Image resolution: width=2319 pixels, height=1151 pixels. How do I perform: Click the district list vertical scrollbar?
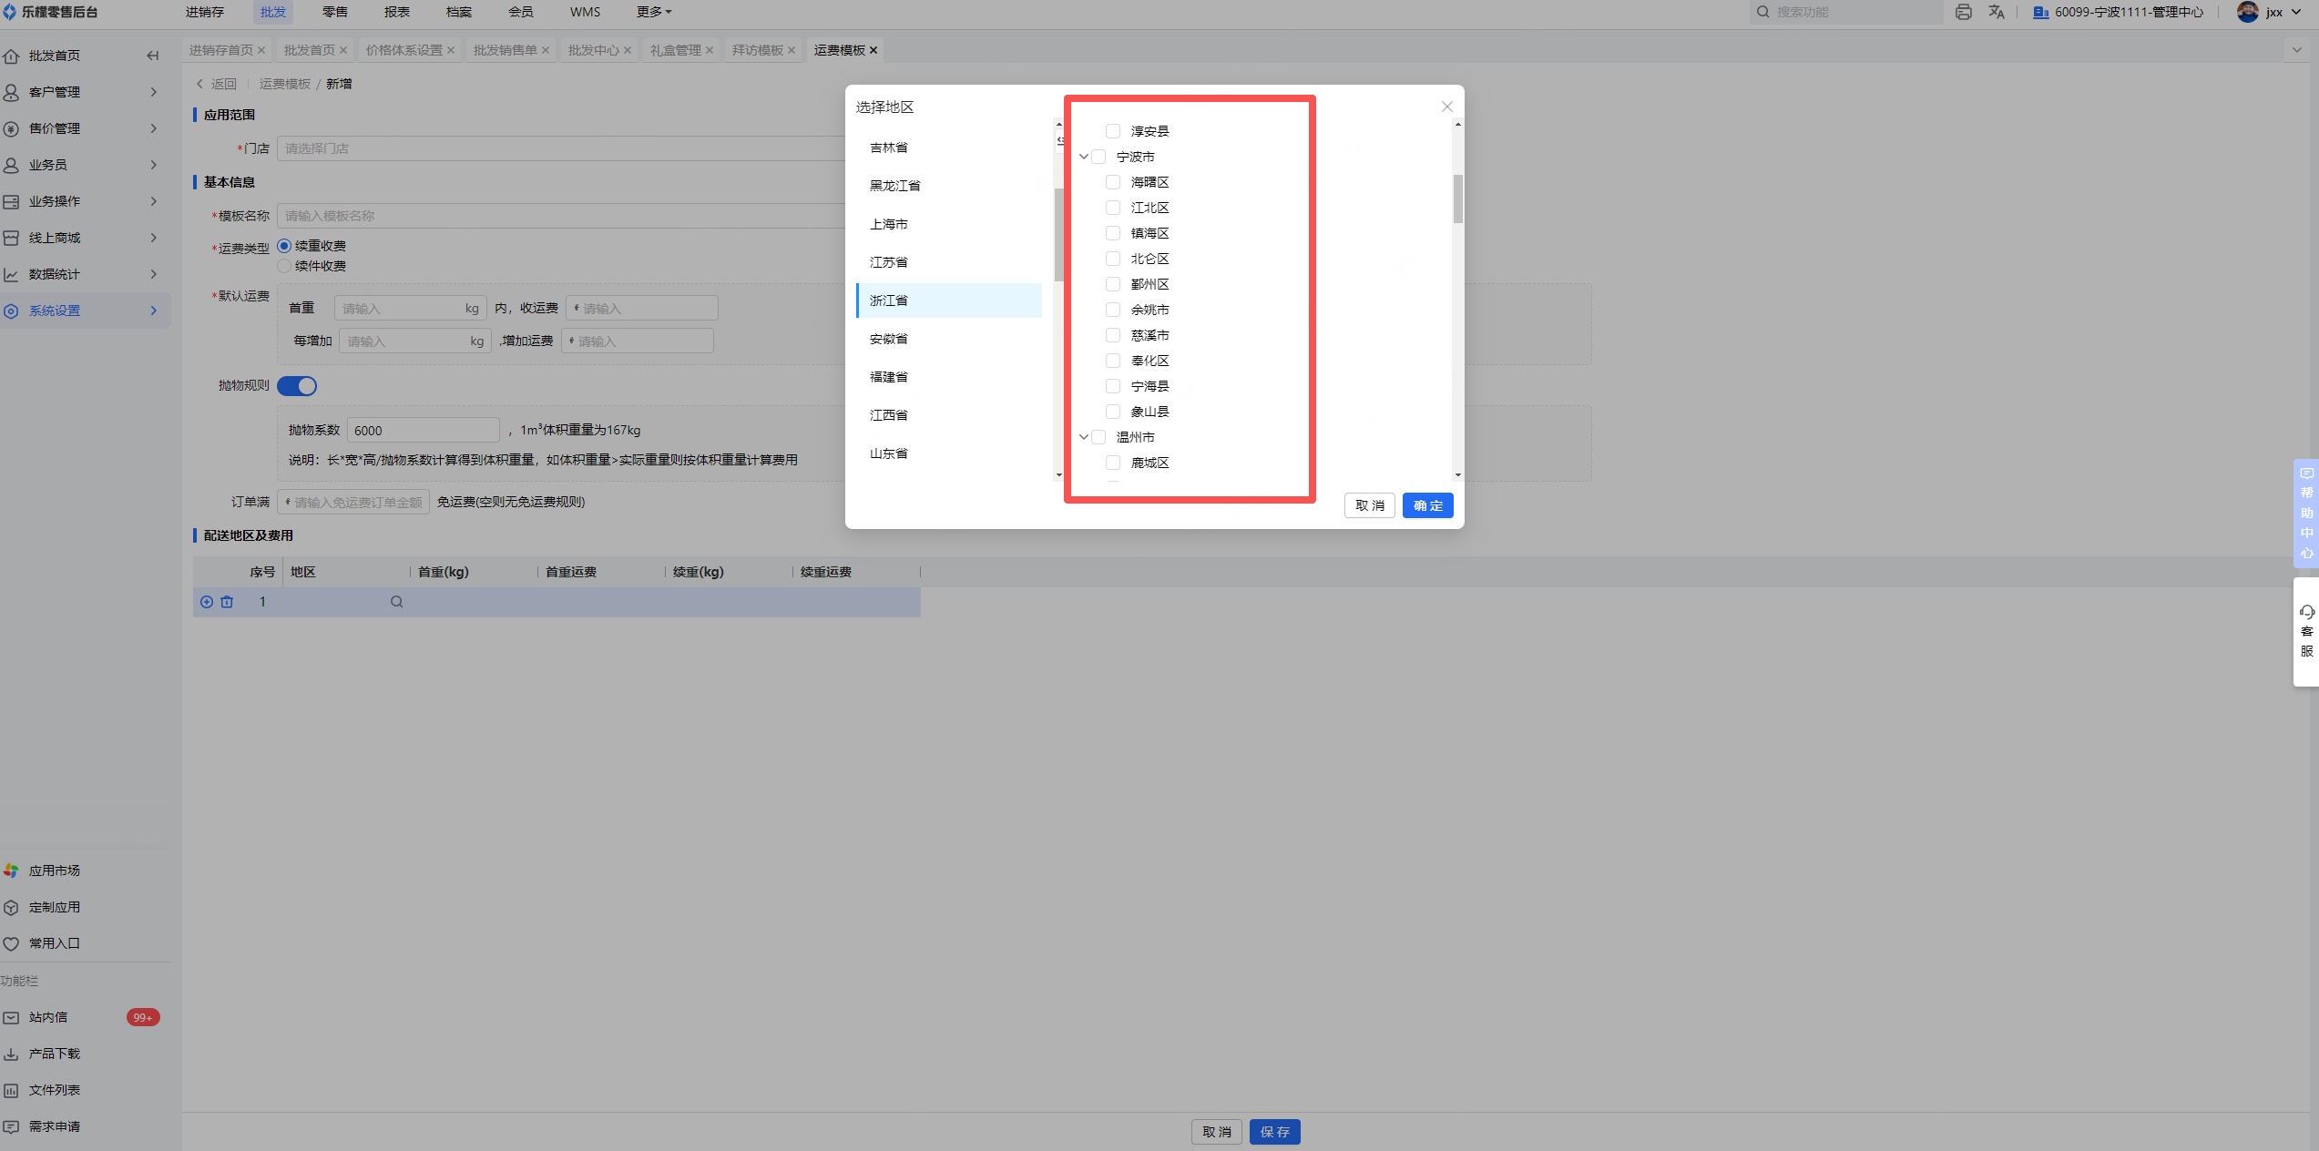(x=1457, y=199)
